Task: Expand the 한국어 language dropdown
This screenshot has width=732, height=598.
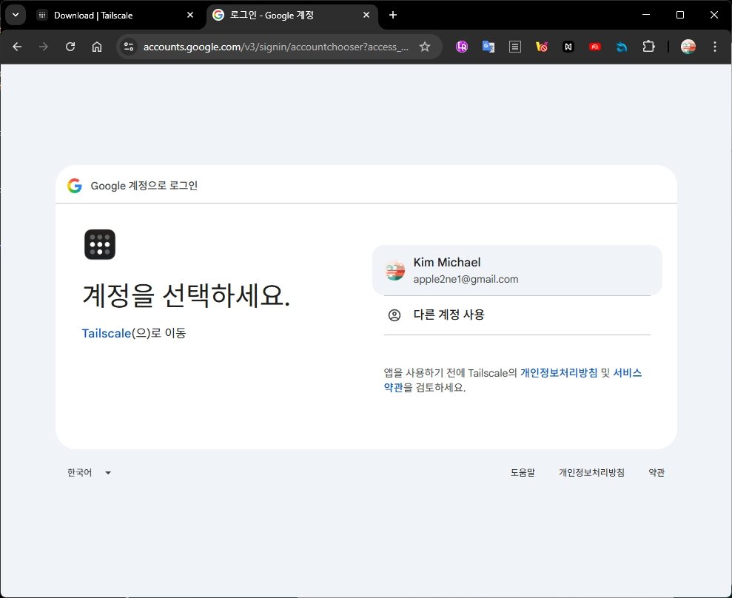Action: 89,473
